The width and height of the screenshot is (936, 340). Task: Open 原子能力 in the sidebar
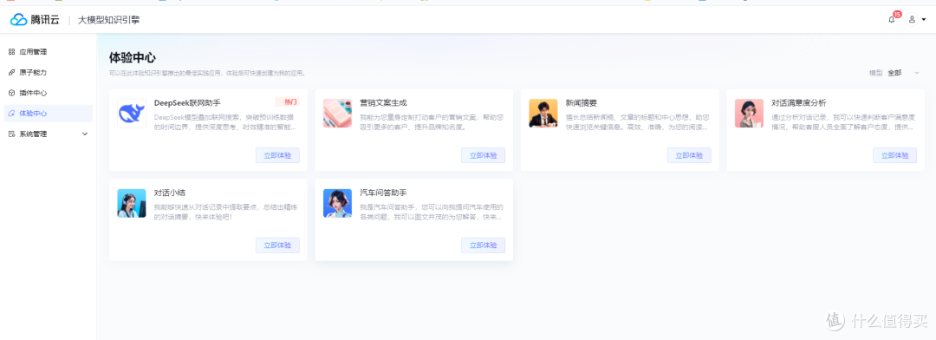coord(48,72)
